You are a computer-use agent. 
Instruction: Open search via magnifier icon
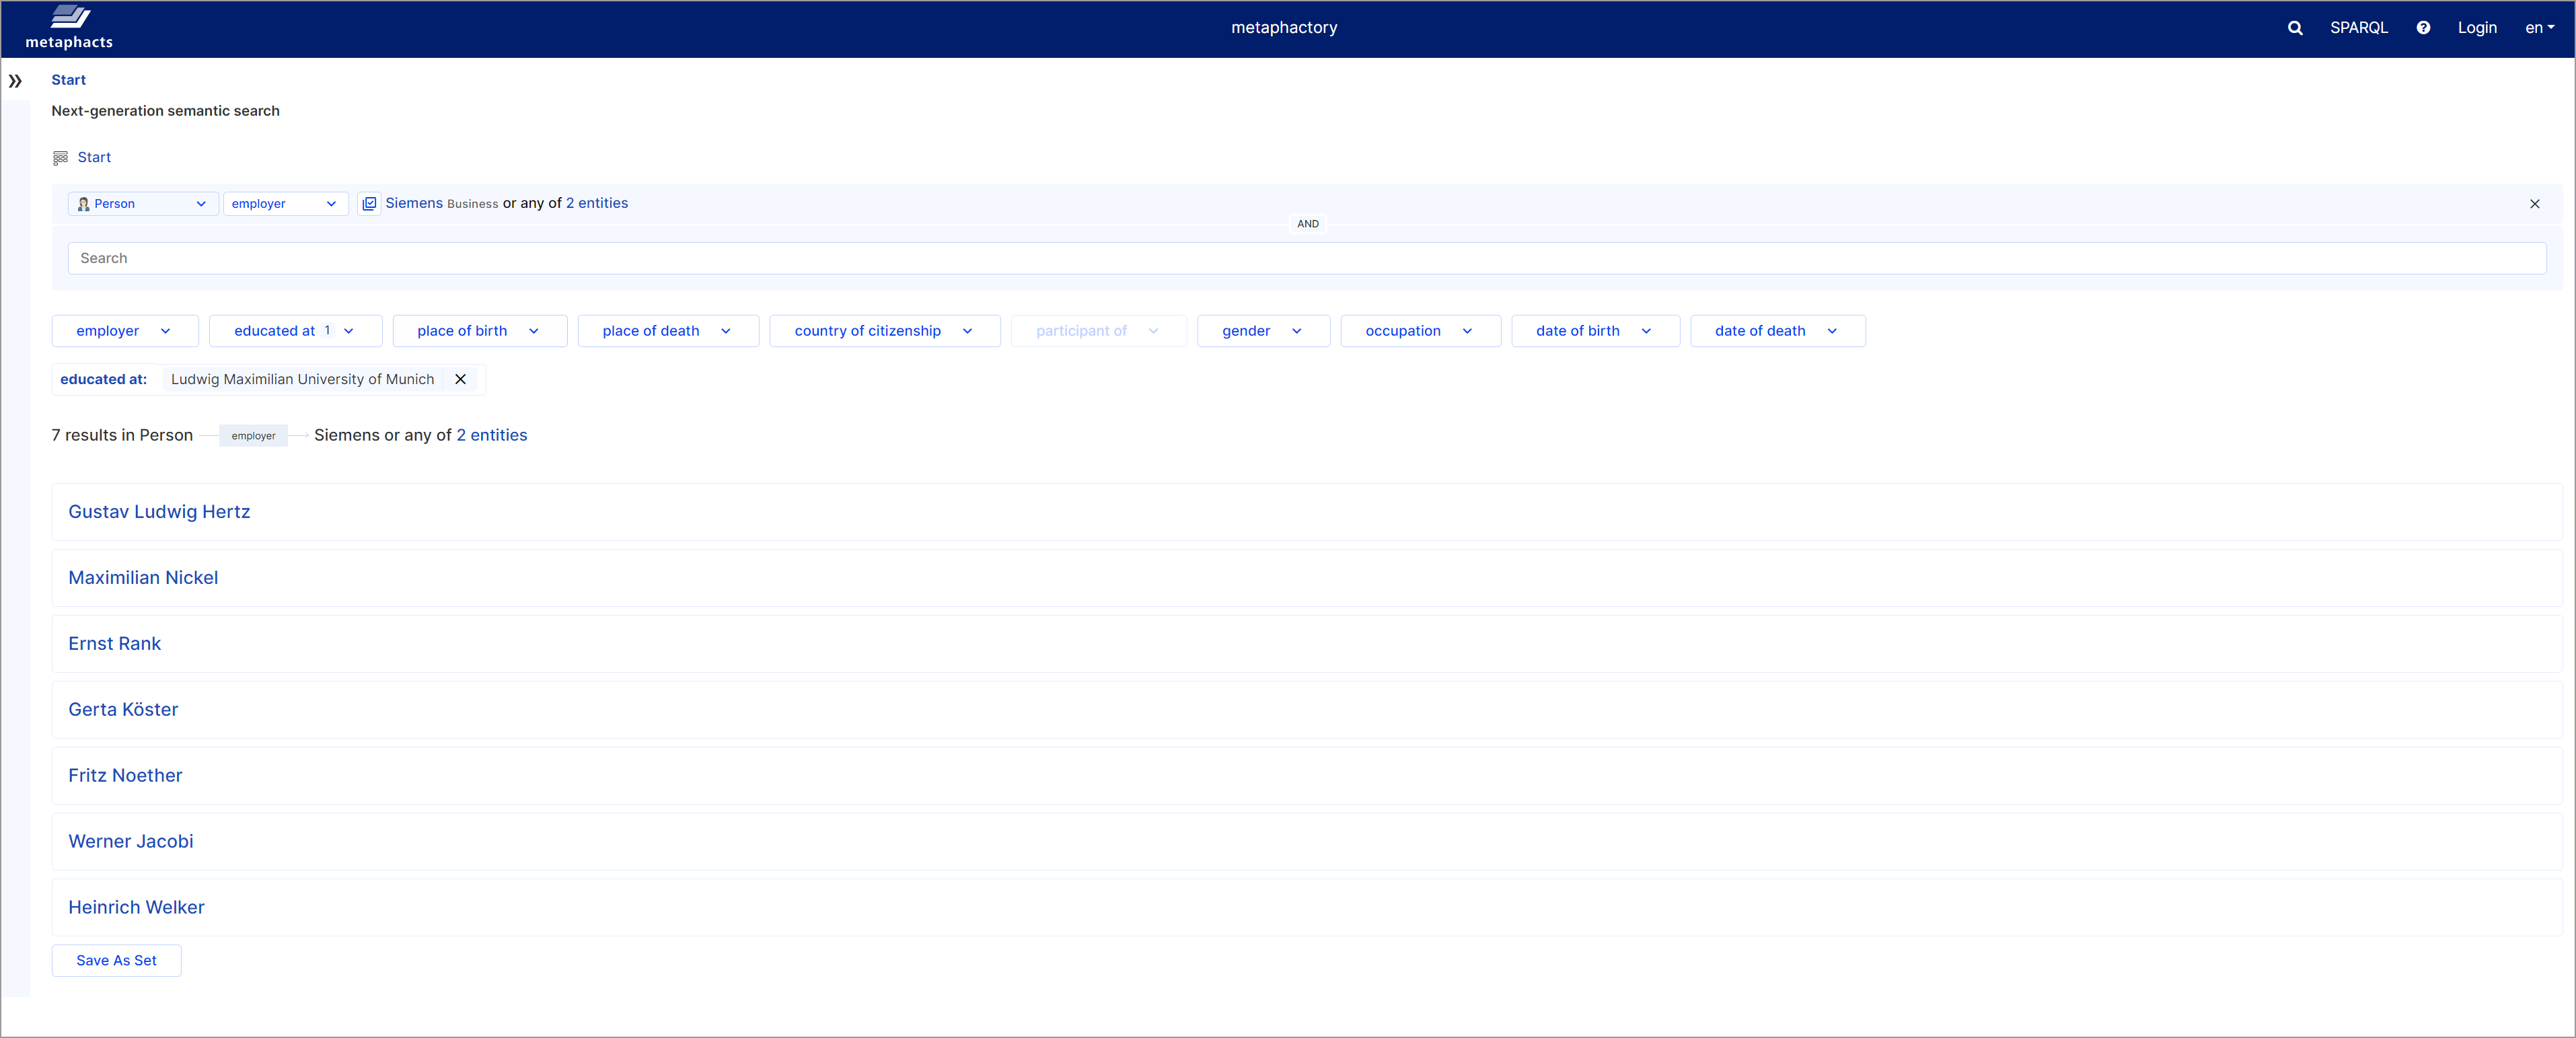coord(2294,28)
